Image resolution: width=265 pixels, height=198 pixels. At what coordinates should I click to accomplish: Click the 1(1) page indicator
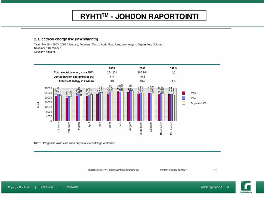pyautogui.click(x=216, y=170)
